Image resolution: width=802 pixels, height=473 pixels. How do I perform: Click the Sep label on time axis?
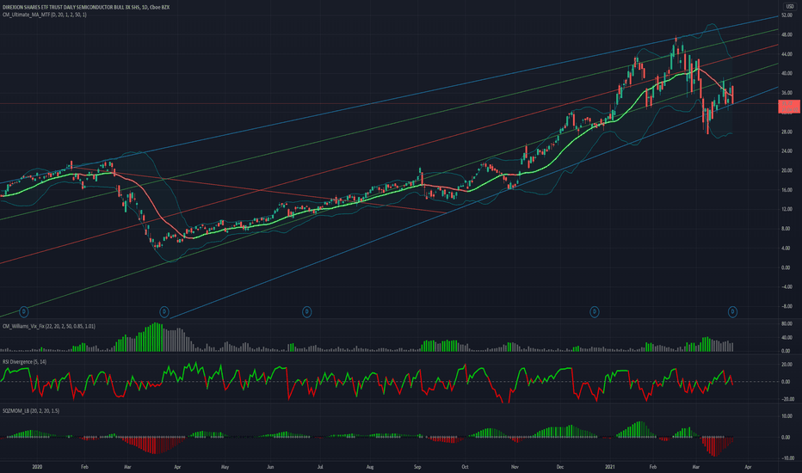tap(417, 467)
